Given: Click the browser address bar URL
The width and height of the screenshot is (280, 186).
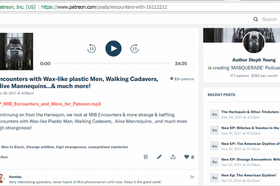Looking at the screenshot, I should point(104,7).
